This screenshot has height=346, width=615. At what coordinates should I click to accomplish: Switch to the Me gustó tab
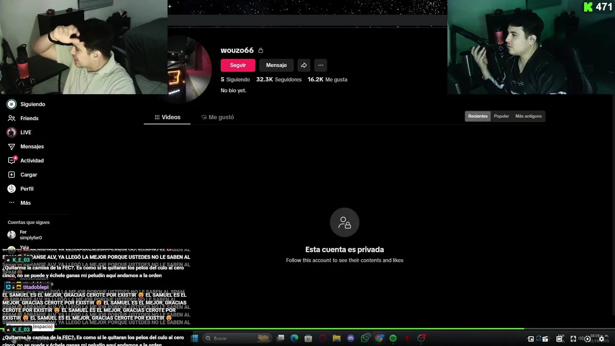tap(217, 117)
